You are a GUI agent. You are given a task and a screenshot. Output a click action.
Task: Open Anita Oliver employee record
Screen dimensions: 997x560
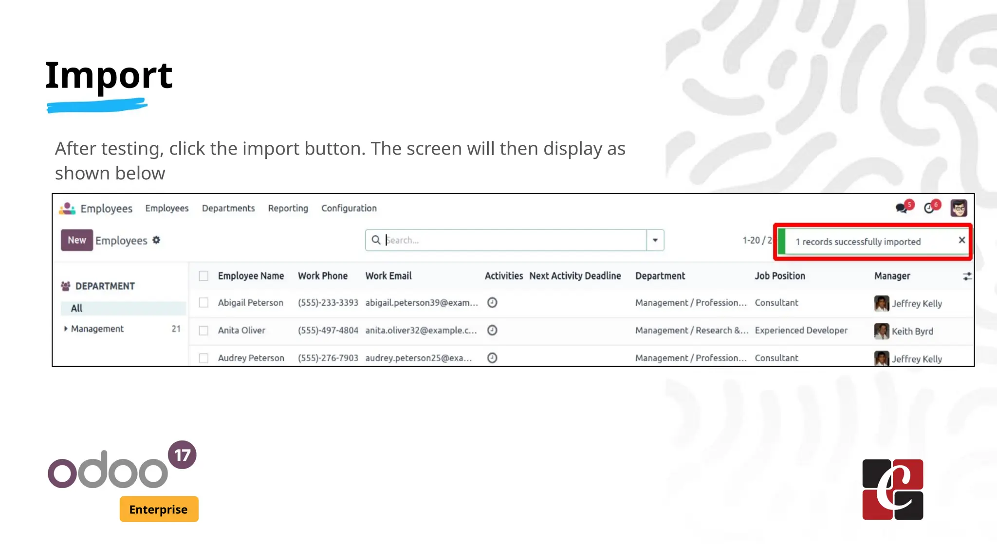(x=241, y=330)
